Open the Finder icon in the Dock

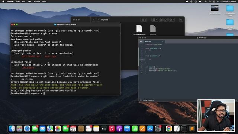pyautogui.click(x=12, y=128)
